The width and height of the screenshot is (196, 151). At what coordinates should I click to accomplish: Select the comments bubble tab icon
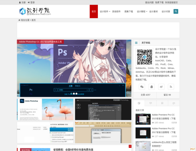point(174,103)
